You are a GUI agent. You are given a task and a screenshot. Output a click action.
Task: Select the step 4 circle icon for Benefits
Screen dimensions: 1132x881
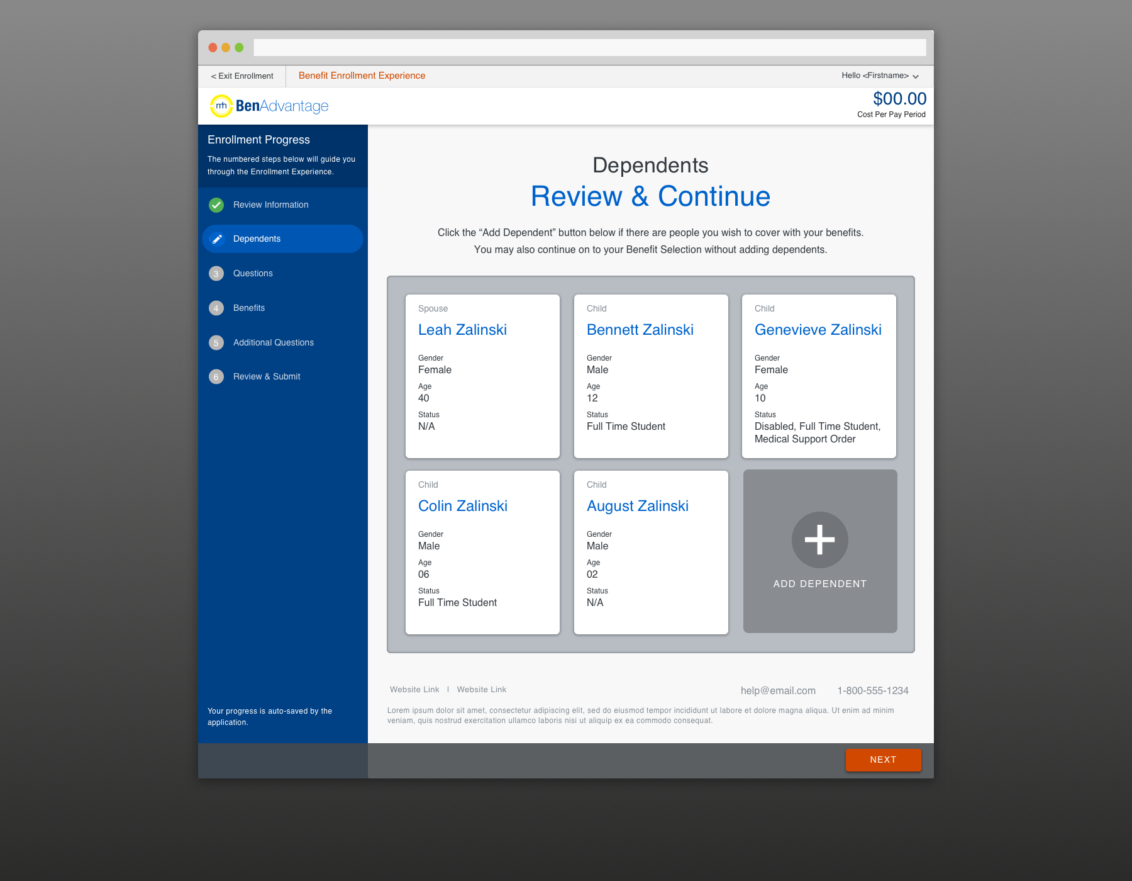pyautogui.click(x=216, y=308)
